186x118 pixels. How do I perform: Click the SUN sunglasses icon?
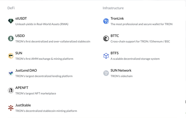[11, 56]
